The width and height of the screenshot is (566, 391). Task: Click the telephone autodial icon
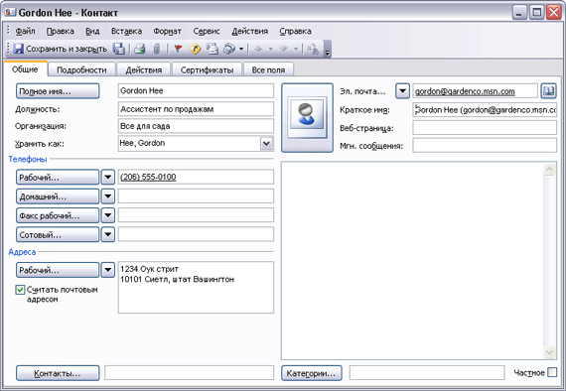(229, 49)
